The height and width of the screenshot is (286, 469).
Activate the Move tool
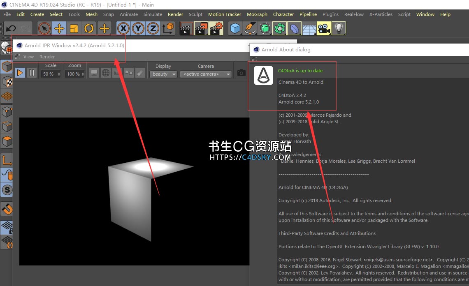click(x=59, y=29)
